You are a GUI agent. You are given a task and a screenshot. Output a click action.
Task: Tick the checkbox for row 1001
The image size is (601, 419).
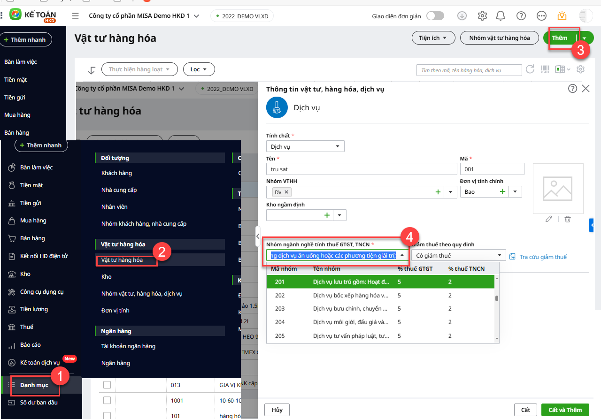click(x=107, y=401)
